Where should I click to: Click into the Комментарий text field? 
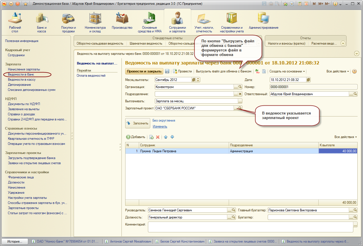point(250,227)
